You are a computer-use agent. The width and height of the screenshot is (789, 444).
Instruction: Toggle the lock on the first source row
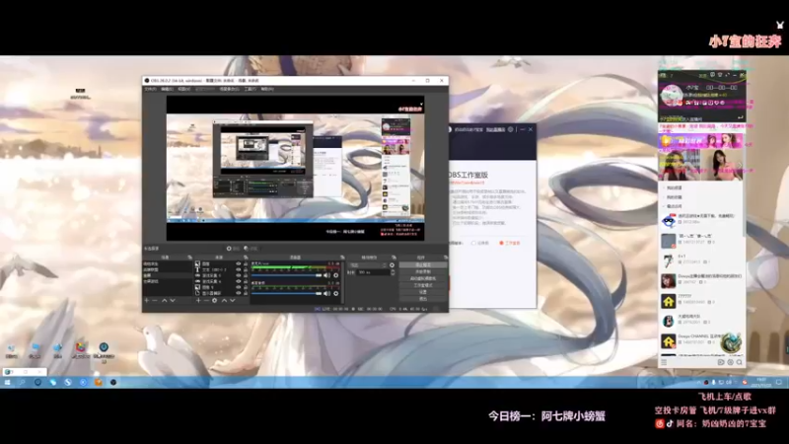tap(246, 263)
